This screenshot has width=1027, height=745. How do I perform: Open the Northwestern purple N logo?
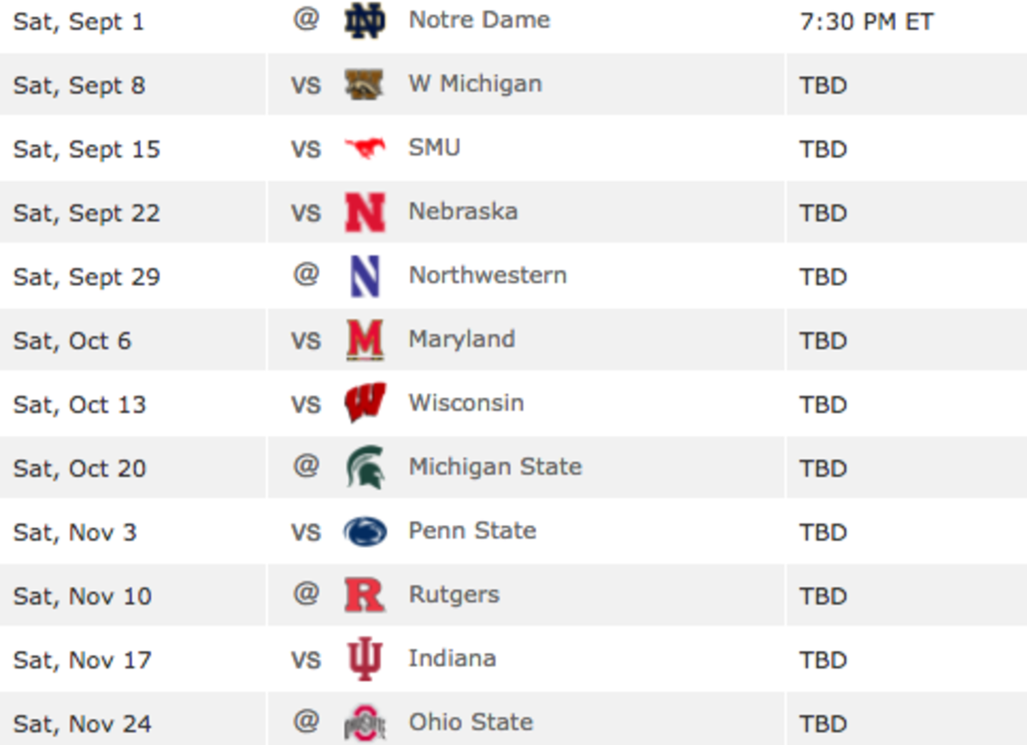(x=365, y=276)
